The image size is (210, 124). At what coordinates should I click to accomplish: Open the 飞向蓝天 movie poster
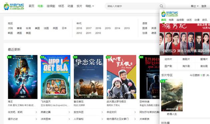coord(55,77)
